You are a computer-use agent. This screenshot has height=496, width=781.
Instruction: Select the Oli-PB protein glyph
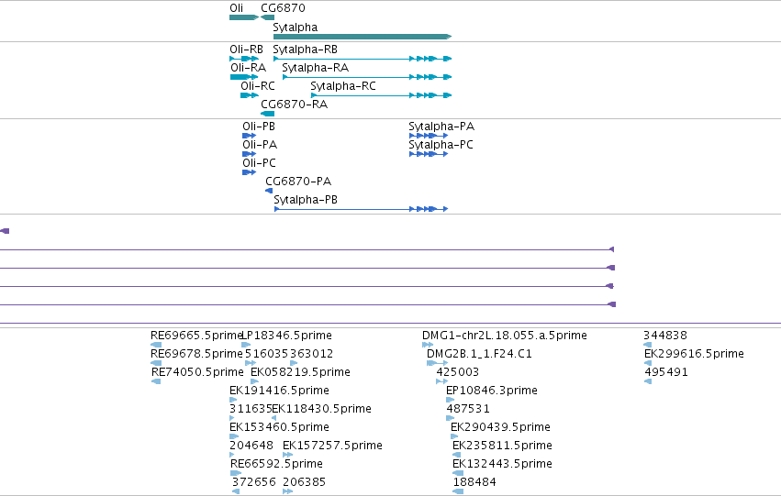click(249, 136)
